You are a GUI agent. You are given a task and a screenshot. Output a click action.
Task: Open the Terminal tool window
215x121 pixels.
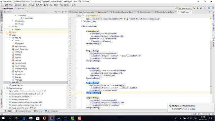coord(38,111)
